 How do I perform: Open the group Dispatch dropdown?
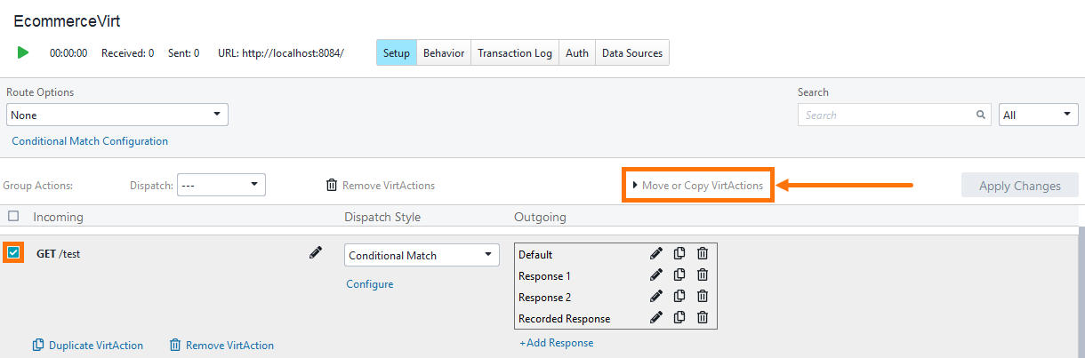click(221, 185)
